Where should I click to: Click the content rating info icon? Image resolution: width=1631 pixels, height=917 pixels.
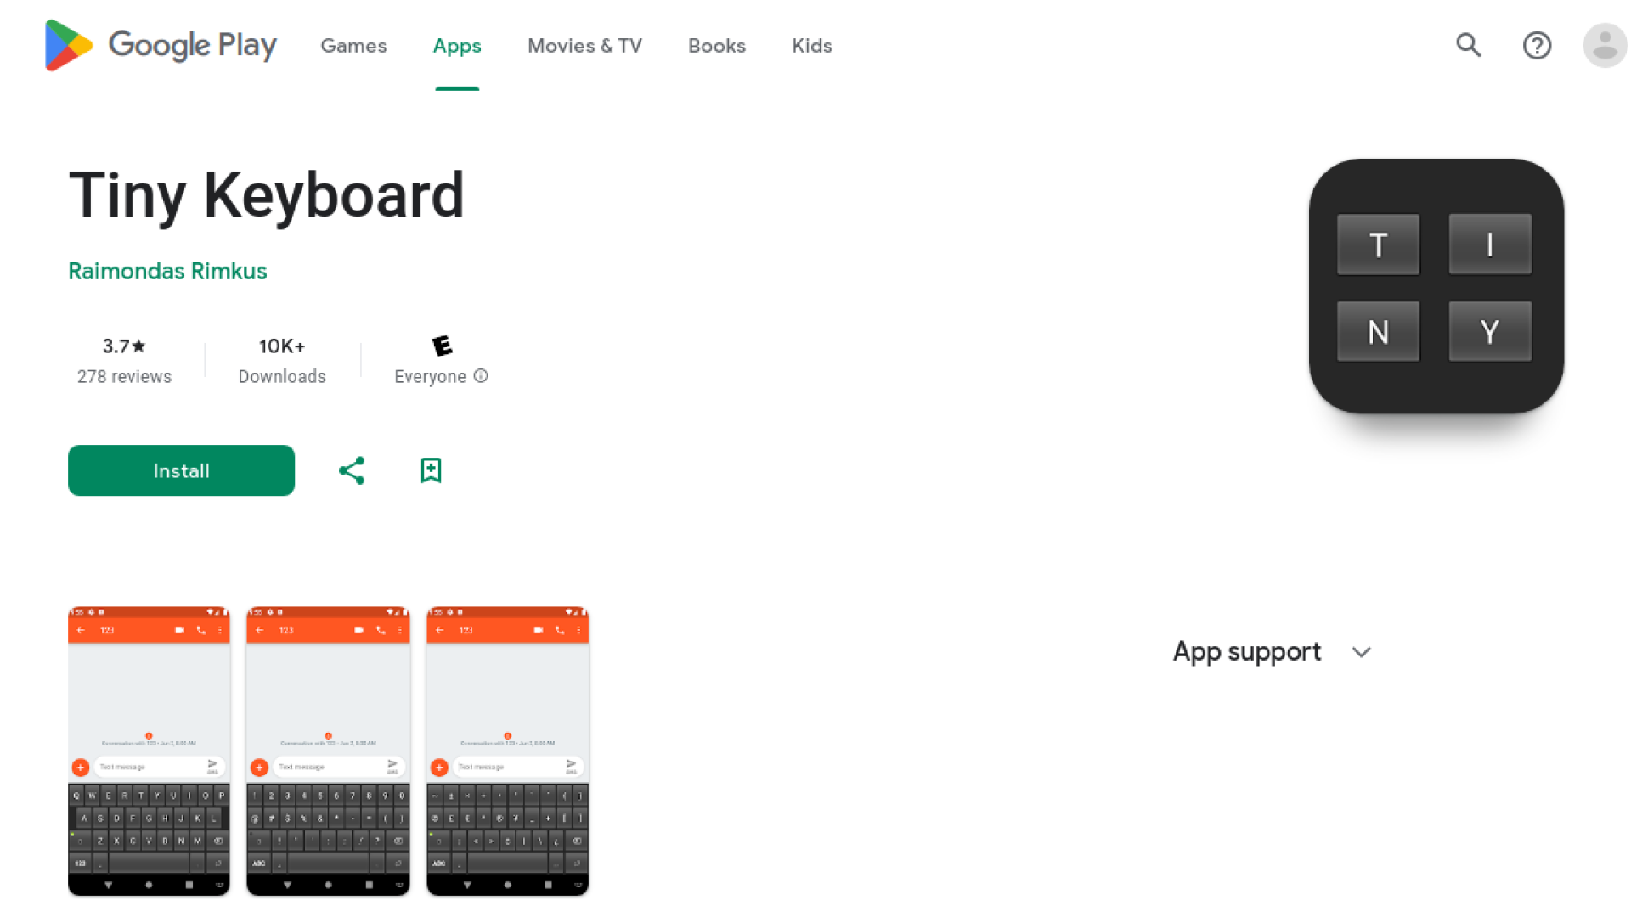482,376
